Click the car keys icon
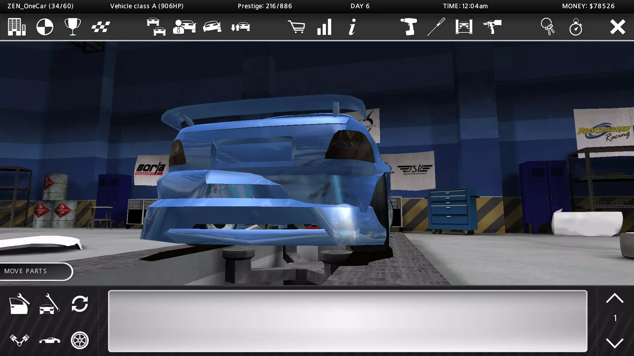The height and width of the screenshot is (356, 634). click(548, 27)
